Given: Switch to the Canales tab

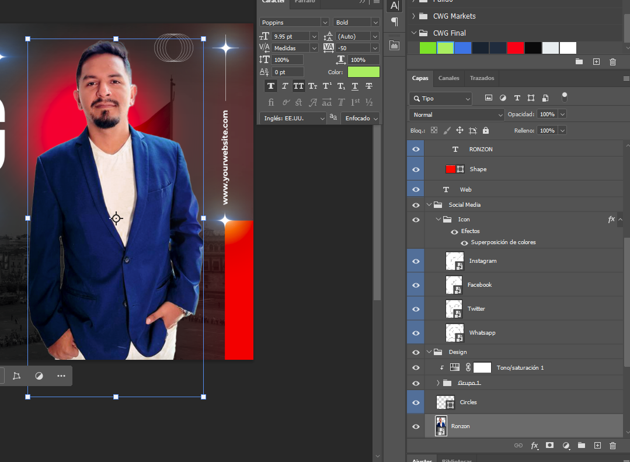Looking at the screenshot, I should coord(448,78).
